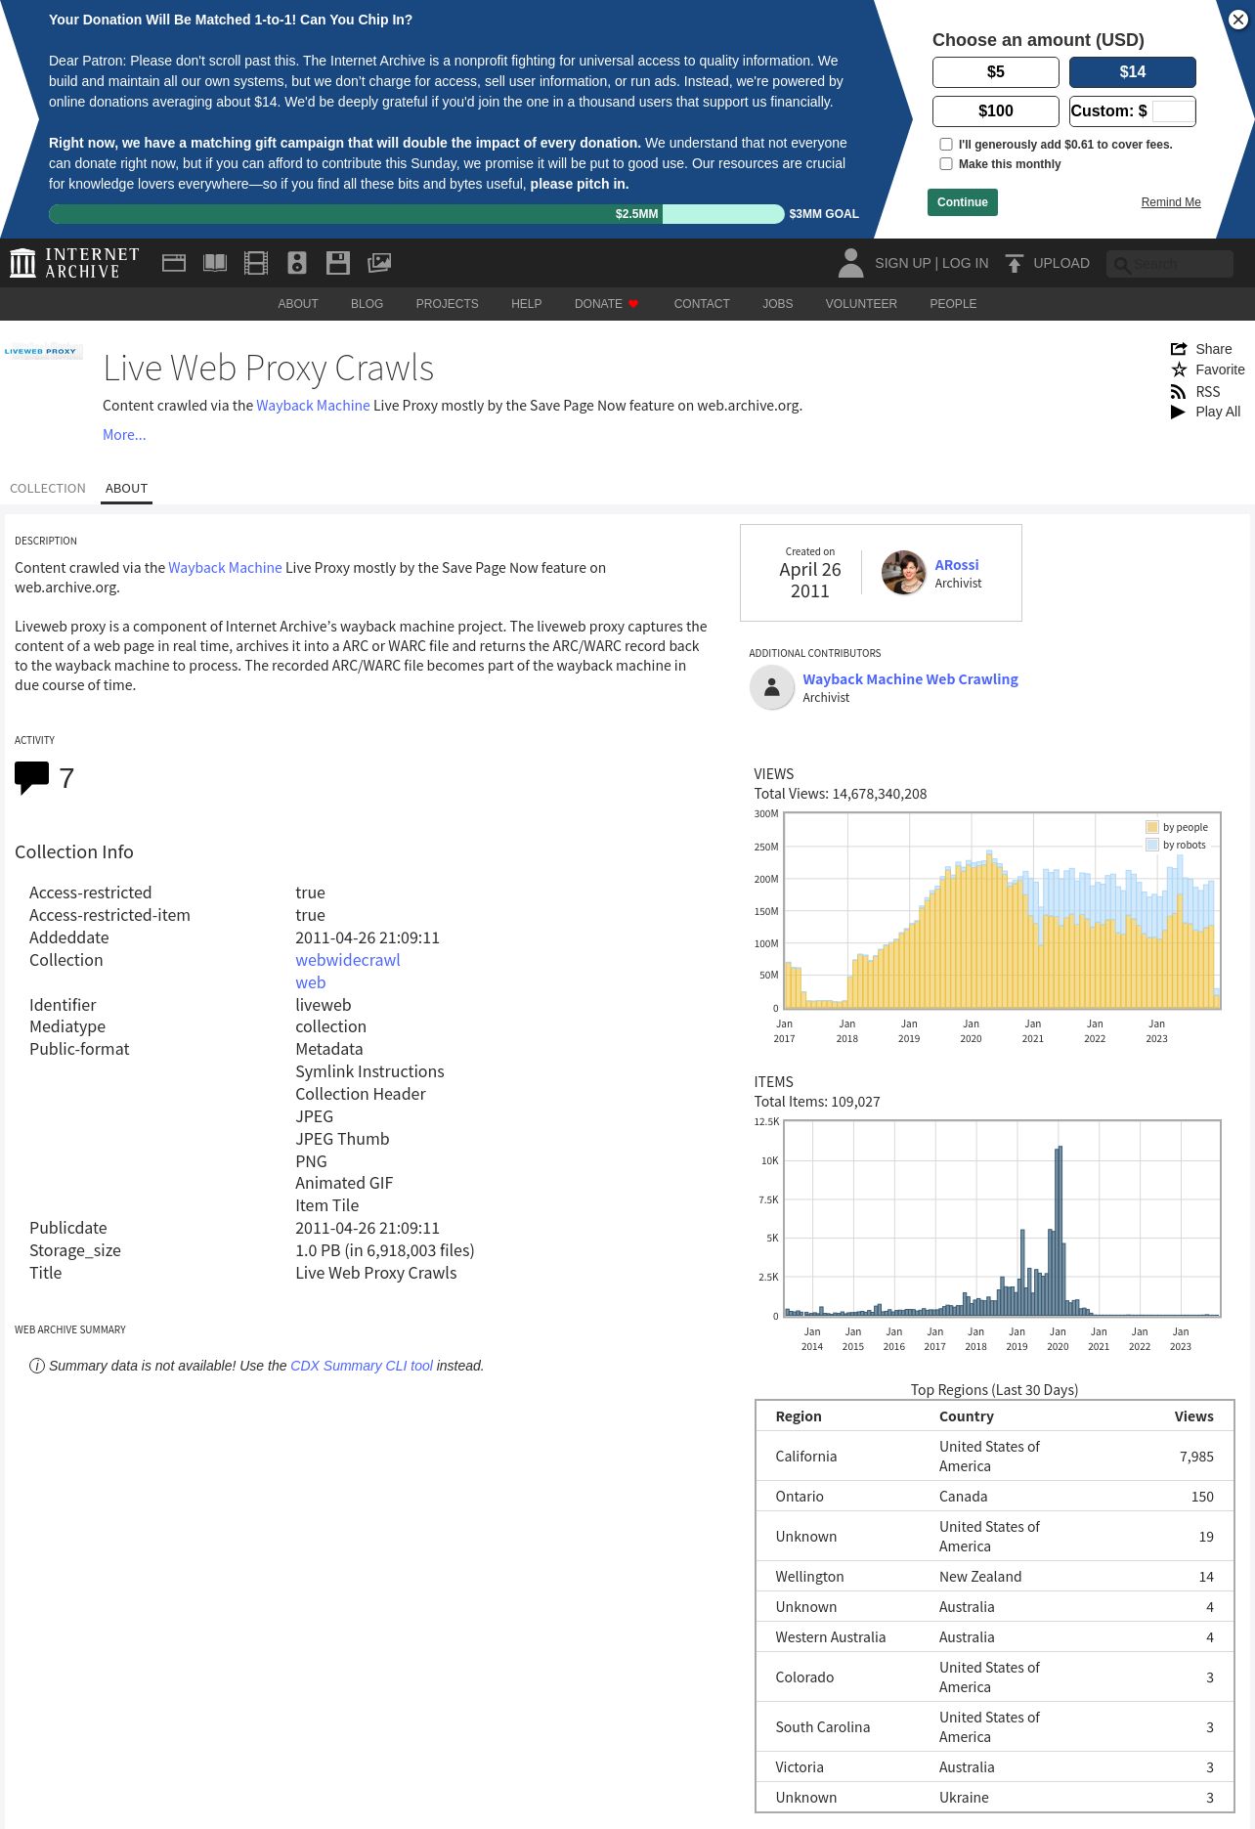Open the Web (Wayback) icon in nav bar
This screenshot has width=1255, height=1829.
click(x=174, y=263)
